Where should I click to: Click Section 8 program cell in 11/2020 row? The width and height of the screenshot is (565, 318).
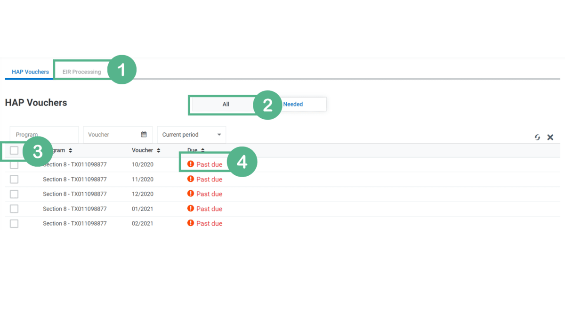click(x=75, y=179)
